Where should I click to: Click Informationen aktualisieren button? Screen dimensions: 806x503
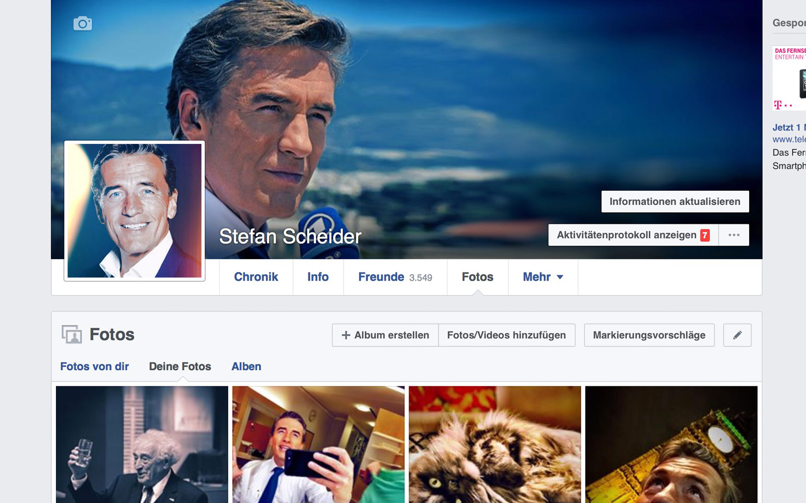click(x=675, y=202)
